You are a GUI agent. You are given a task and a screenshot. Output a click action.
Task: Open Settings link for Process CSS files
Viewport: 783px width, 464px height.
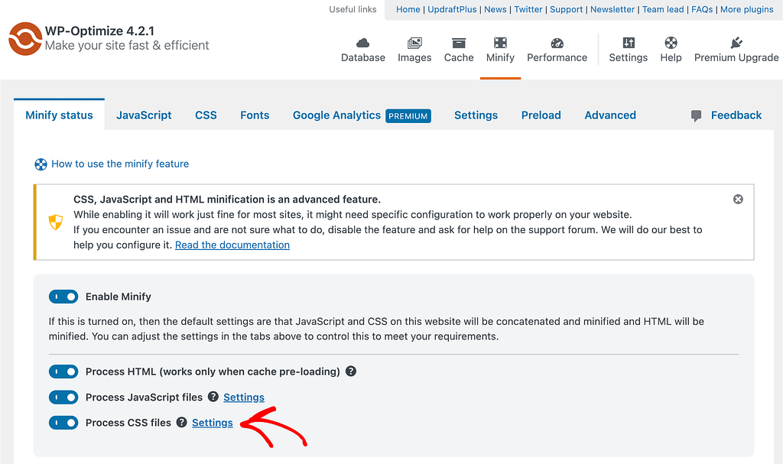click(x=213, y=423)
